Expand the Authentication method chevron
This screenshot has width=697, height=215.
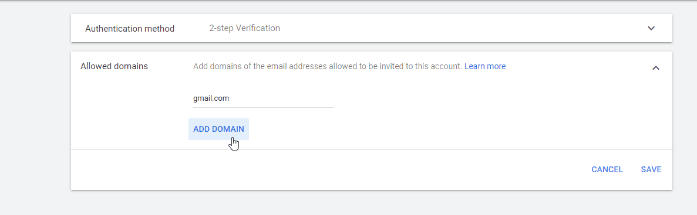point(651,28)
